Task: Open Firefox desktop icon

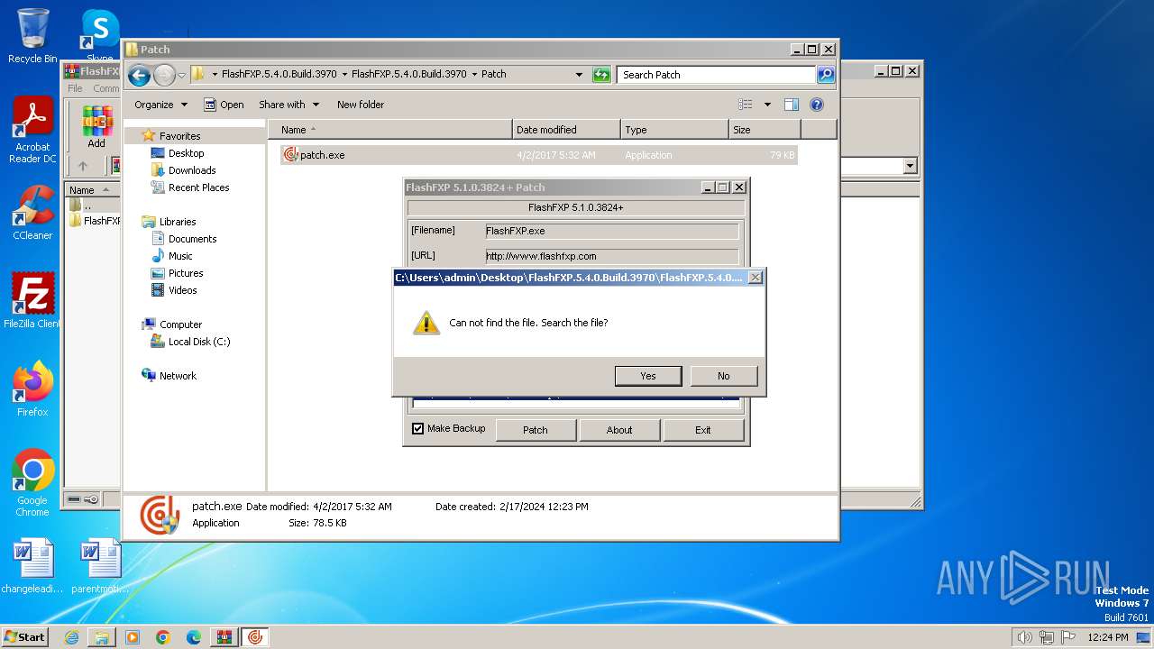Action: point(32,389)
